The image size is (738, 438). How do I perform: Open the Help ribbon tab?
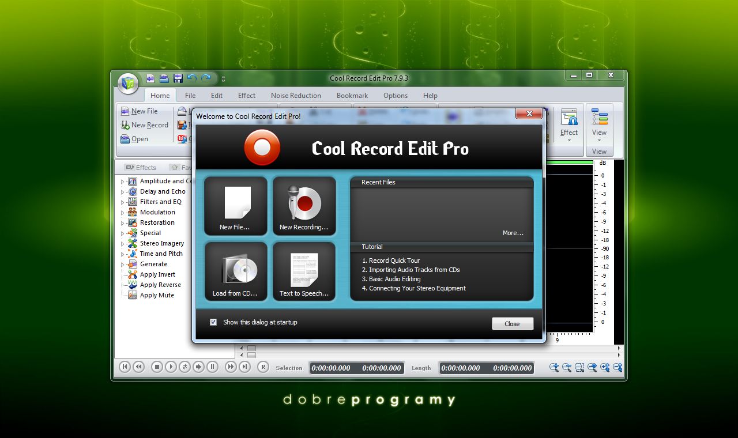(x=430, y=96)
